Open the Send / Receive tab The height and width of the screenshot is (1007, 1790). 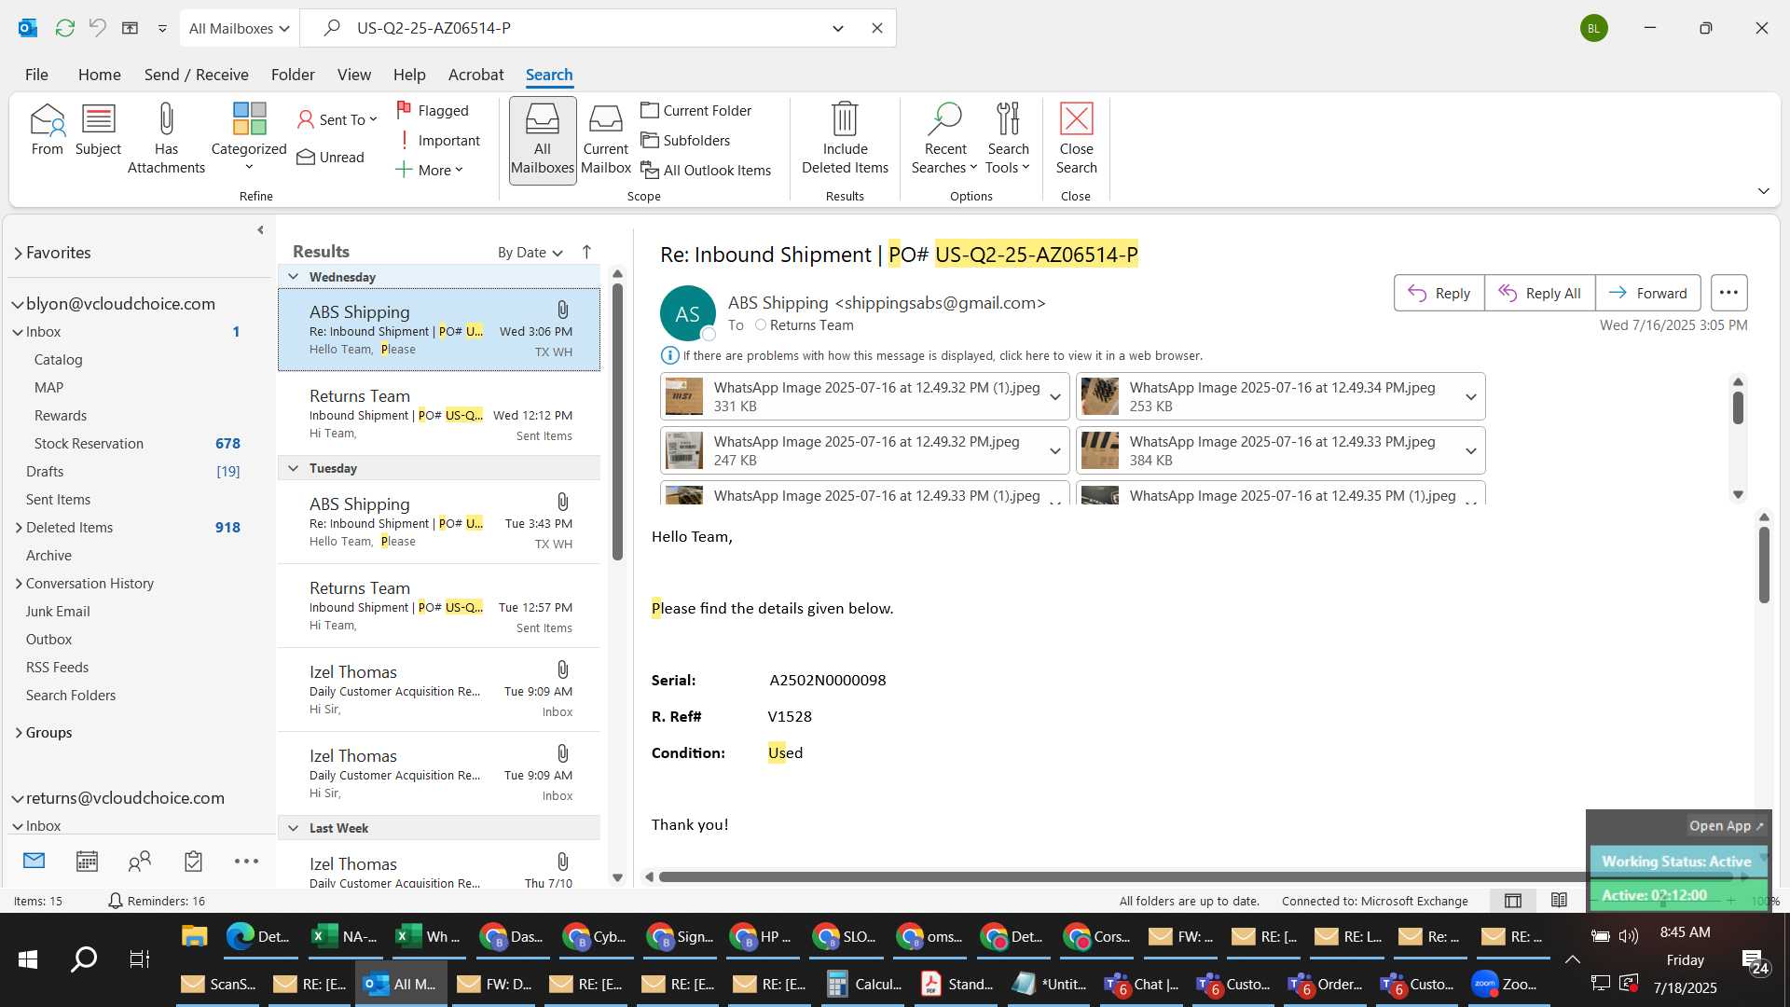[196, 75]
